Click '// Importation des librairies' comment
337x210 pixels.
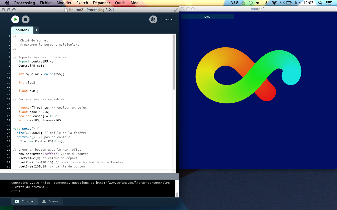(x=40, y=57)
